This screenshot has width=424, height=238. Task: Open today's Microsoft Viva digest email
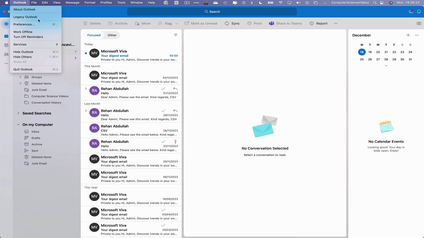(131, 56)
